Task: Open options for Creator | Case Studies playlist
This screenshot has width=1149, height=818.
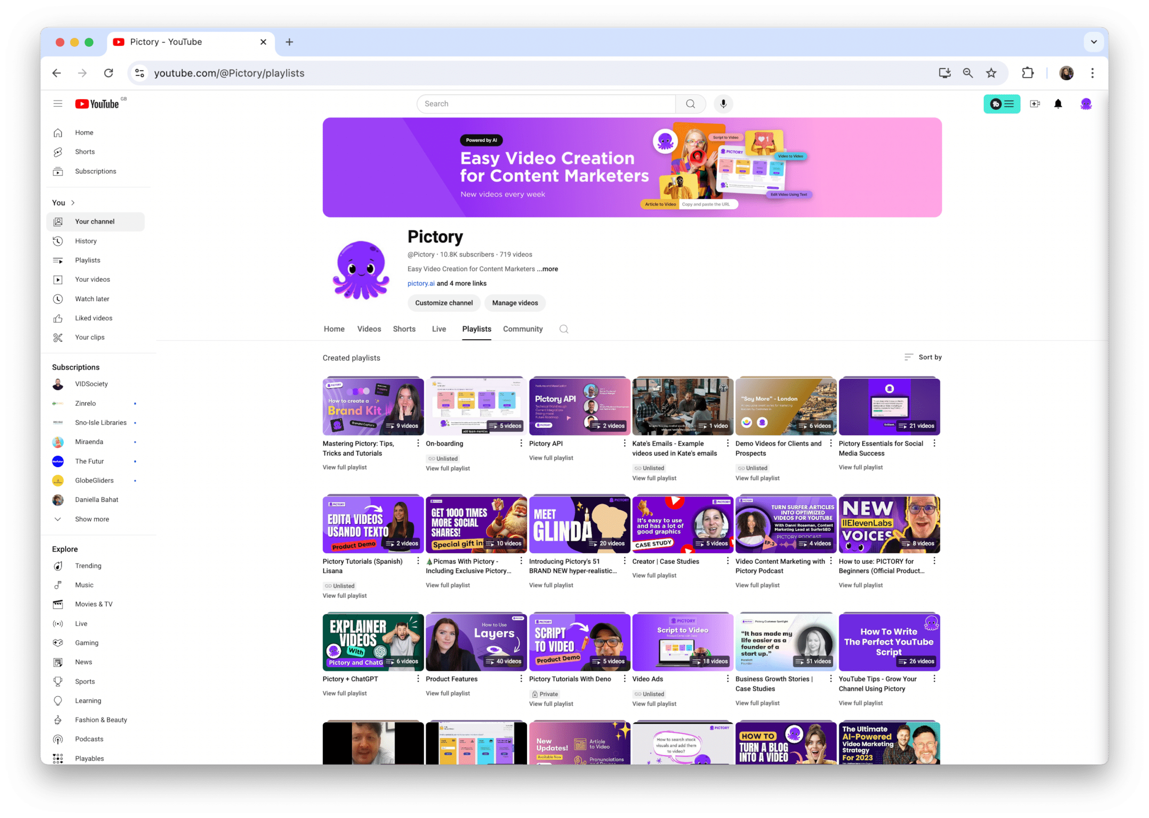Action: coord(728,561)
